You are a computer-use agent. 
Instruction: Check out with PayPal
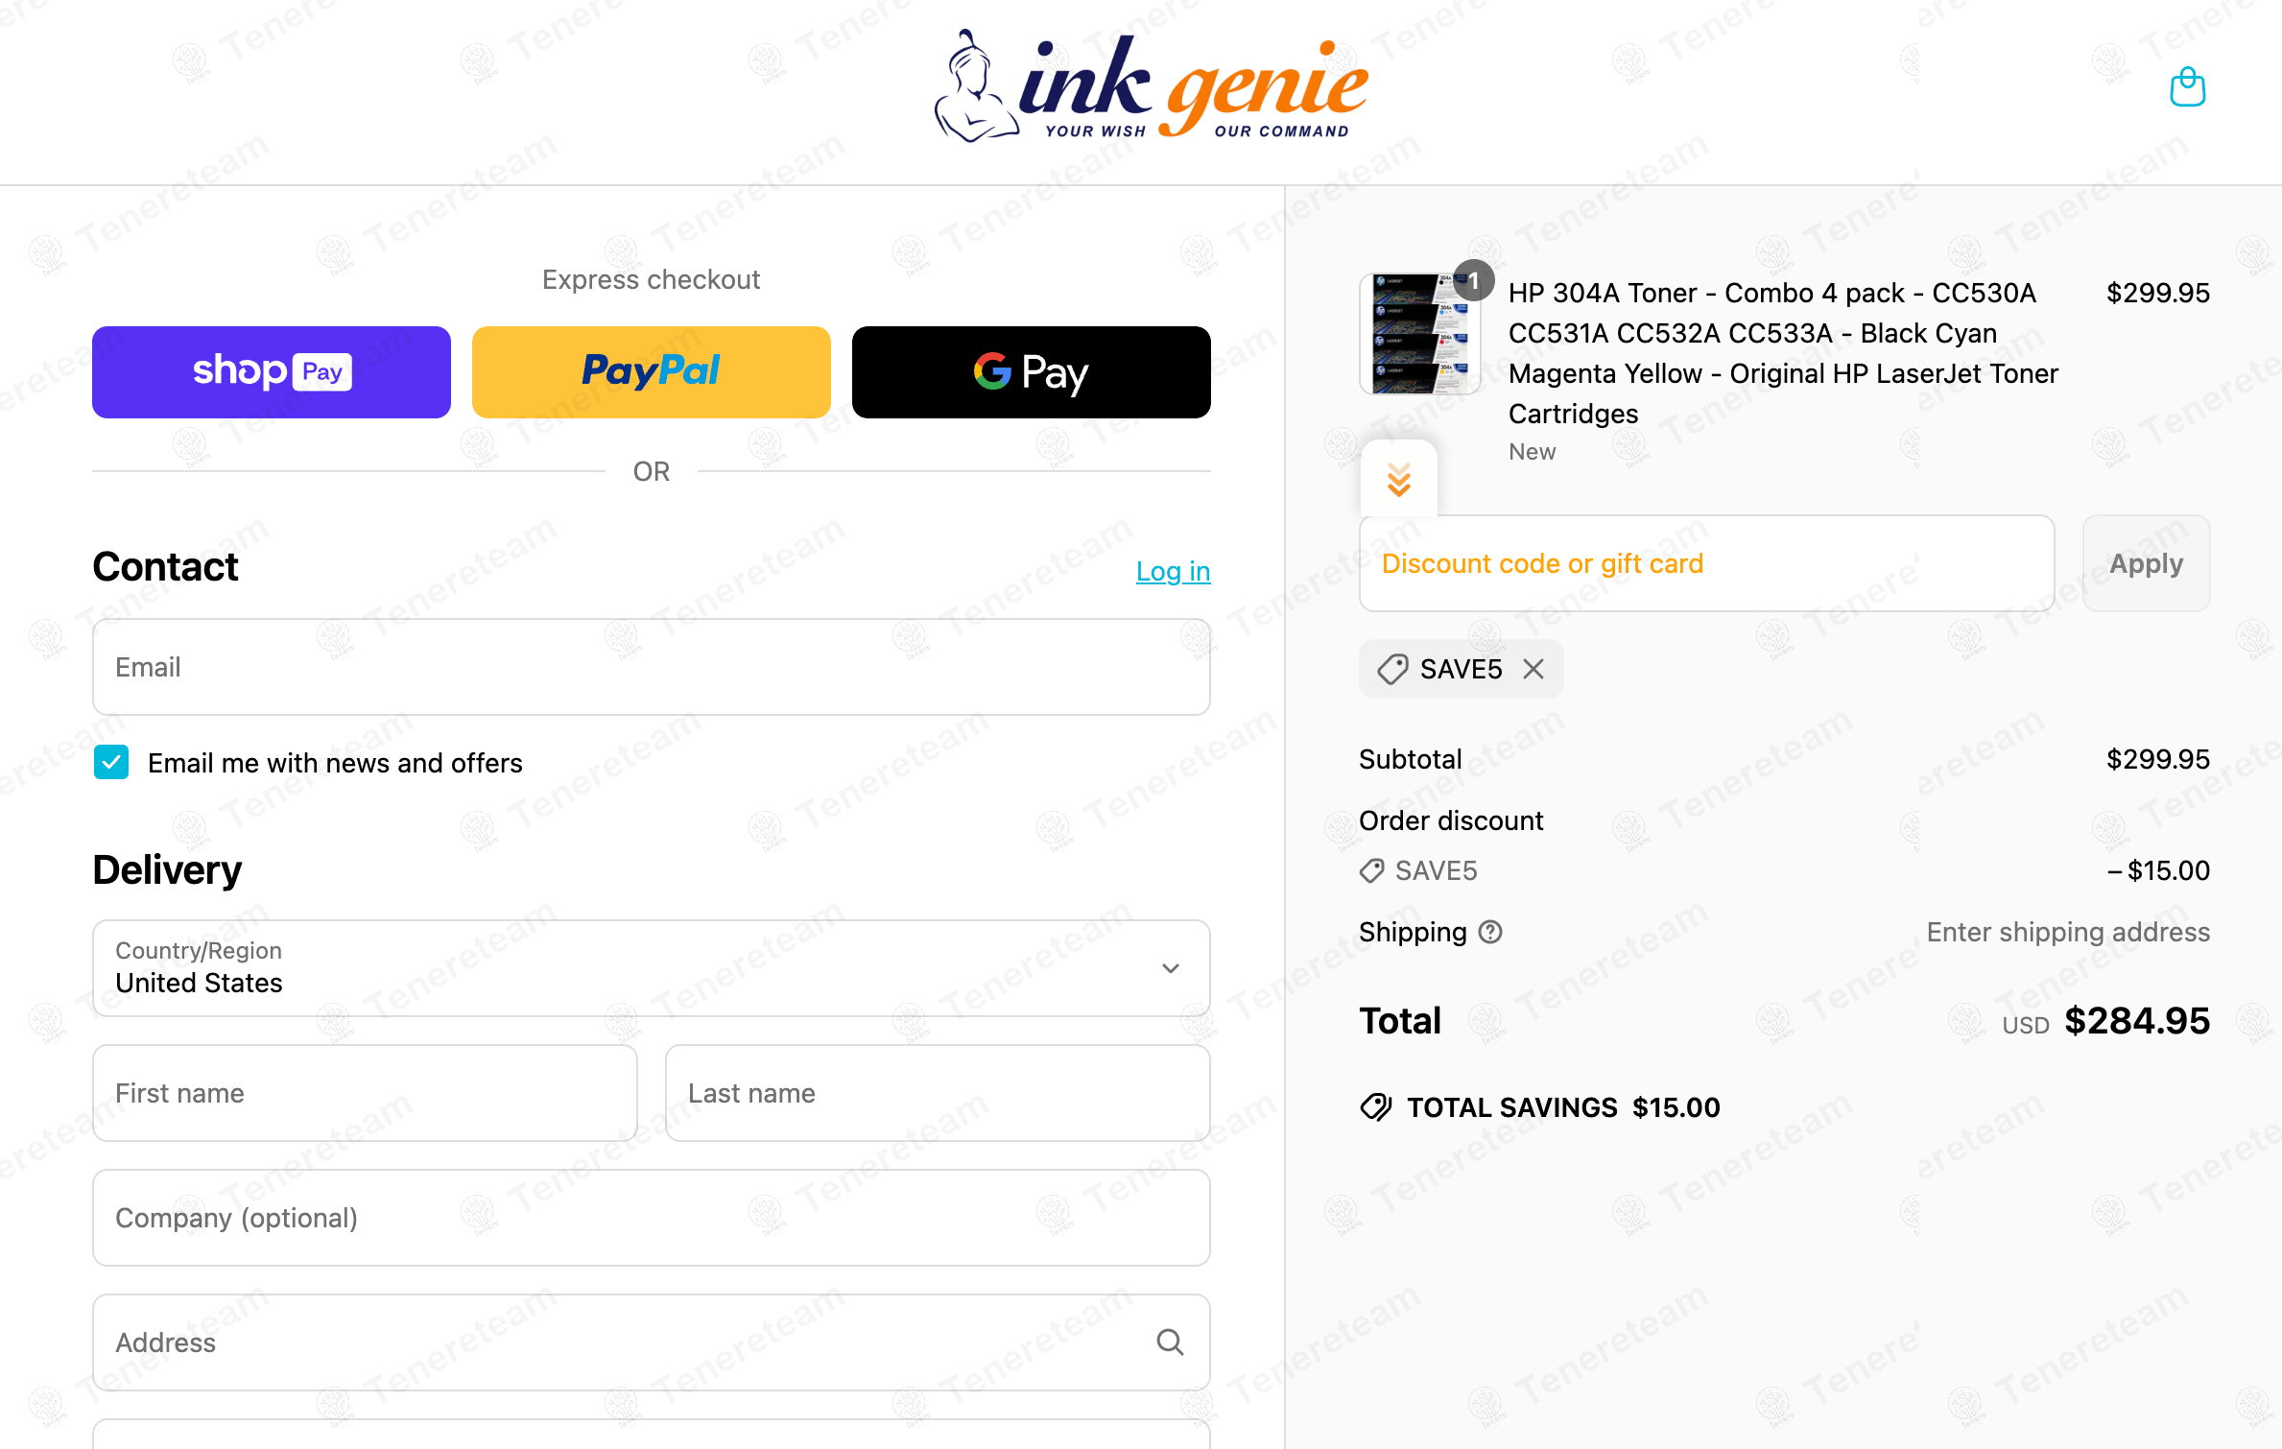[x=652, y=372]
